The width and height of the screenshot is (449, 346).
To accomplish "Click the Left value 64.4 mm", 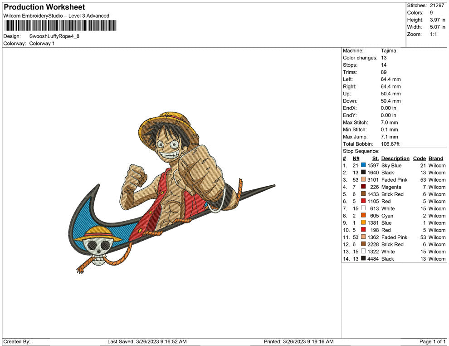I will tap(390, 79).
